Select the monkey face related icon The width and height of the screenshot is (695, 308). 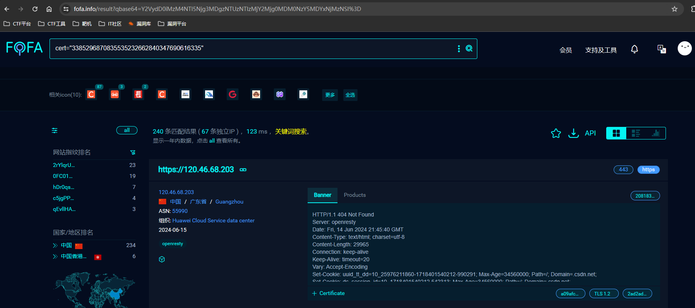coord(256,94)
